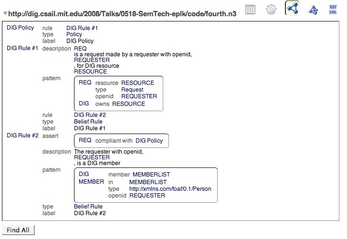Click REQ subject in the first pattern box
Screen dimensions: 347x239
(x=85, y=83)
